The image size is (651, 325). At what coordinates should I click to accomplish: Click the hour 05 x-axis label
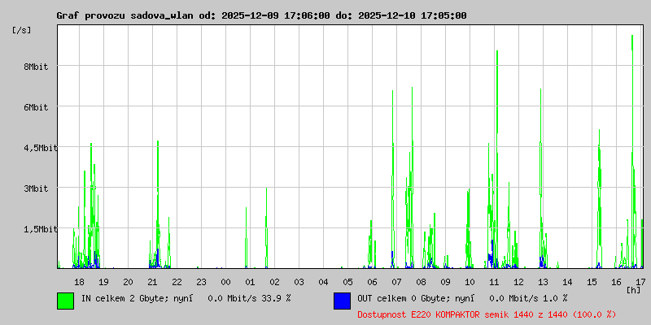347,282
